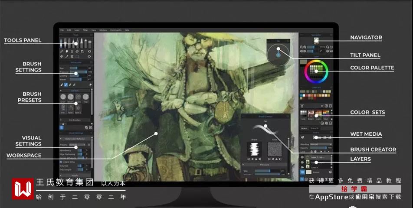Toggle the Create Drips checkbox
The height and width of the screenshot is (208, 413).
click(61, 162)
